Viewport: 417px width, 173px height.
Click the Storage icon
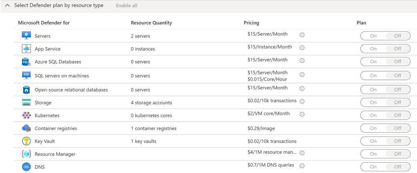click(x=26, y=103)
